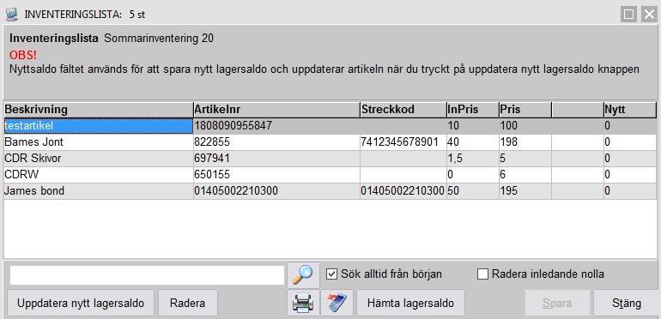
Task: Select the 'CDR Skivor' row
Action: tap(330, 159)
